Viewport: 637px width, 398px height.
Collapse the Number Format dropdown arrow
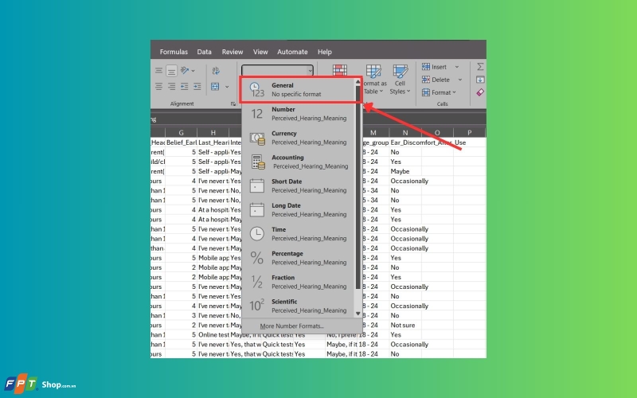point(310,71)
